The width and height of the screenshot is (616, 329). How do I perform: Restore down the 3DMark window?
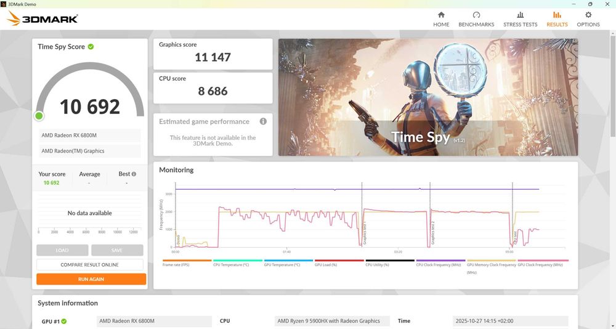[x=590, y=4]
